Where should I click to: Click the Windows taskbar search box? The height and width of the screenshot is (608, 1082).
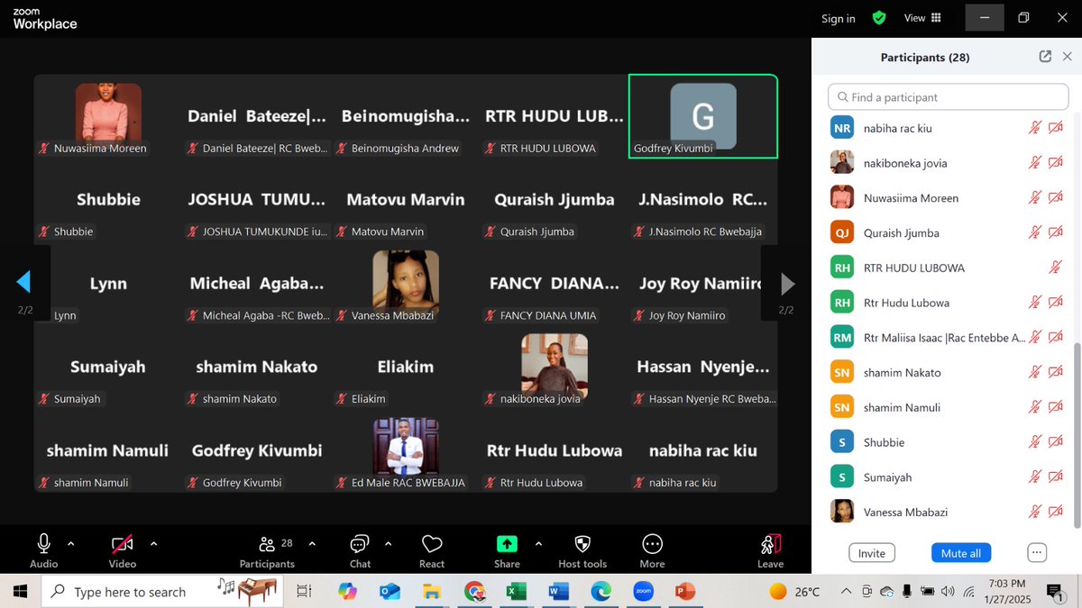coord(162,592)
